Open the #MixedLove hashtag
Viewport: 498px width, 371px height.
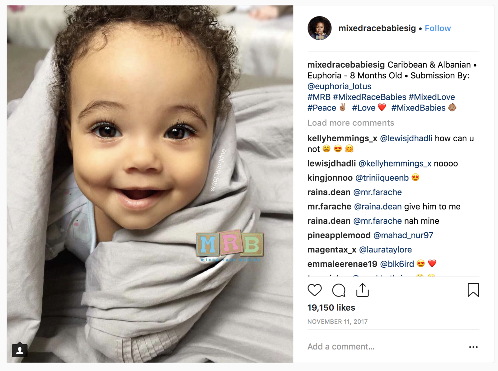click(432, 97)
